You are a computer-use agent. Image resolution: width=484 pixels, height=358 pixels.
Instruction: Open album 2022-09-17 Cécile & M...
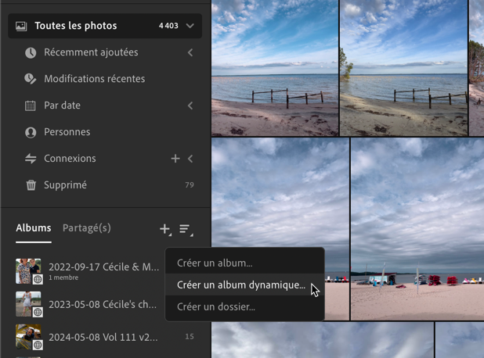(104, 267)
